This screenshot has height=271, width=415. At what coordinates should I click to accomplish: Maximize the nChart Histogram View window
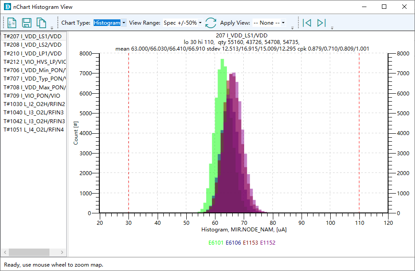point(384,7)
